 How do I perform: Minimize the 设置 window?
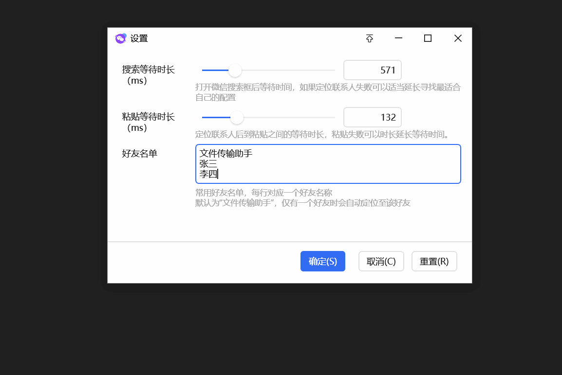[x=398, y=38]
